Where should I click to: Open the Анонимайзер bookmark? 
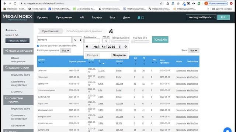coord(84,9)
